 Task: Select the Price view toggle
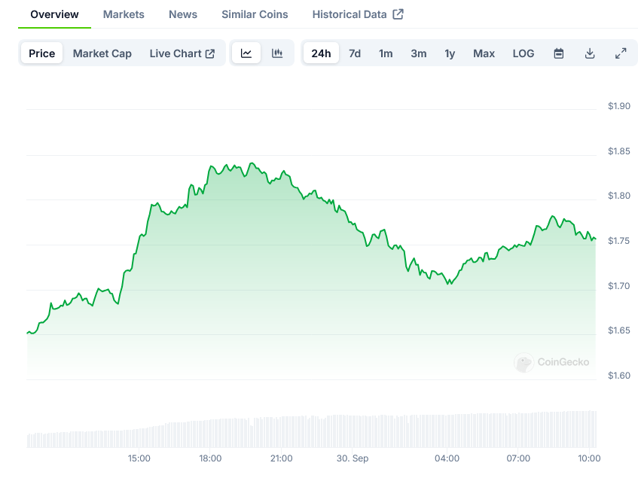42,53
